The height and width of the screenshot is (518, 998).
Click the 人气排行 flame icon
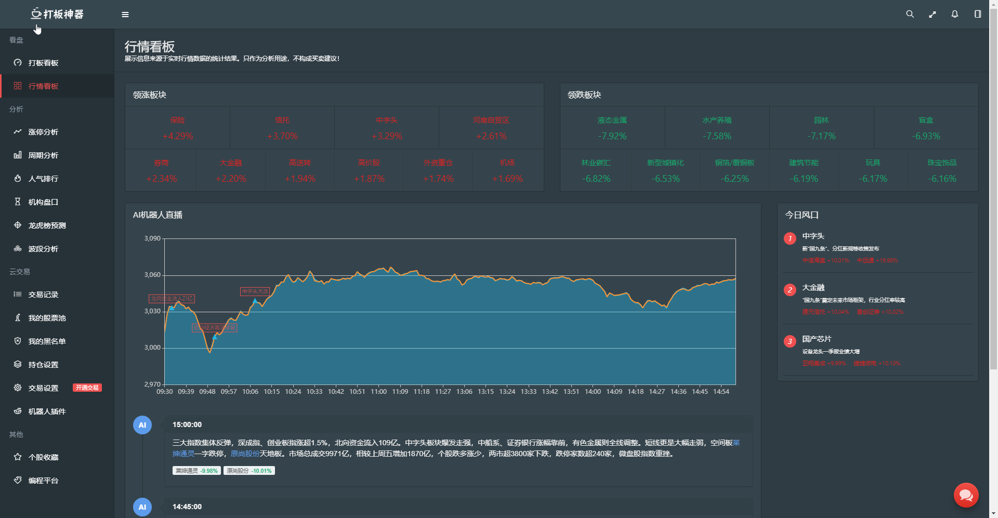[x=18, y=179]
